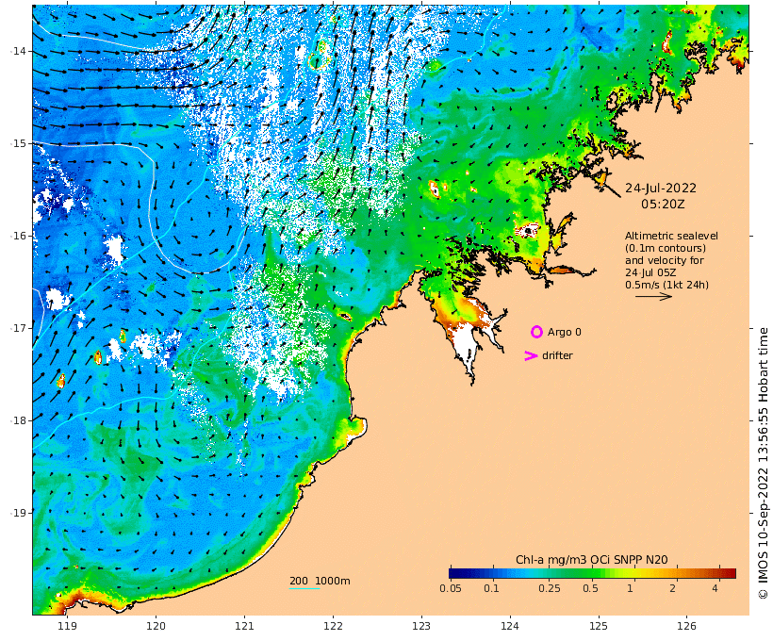Image resolution: width=773 pixels, height=641 pixels.
Task: Click the magenta drifter arrowhead legend symbol
Action: click(531, 355)
